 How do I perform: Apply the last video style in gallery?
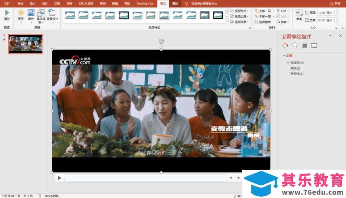218,15
